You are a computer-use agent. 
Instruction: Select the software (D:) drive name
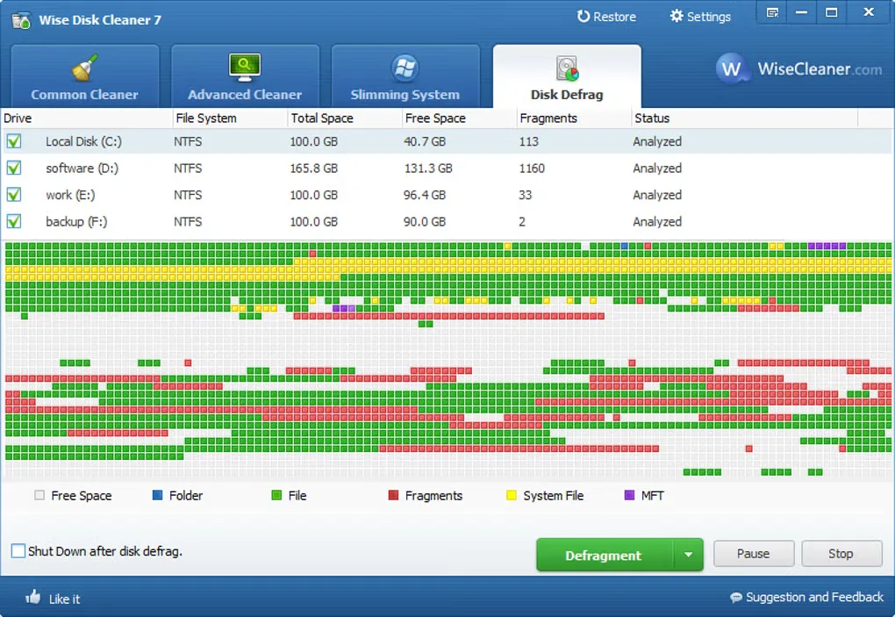click(82, 169)
